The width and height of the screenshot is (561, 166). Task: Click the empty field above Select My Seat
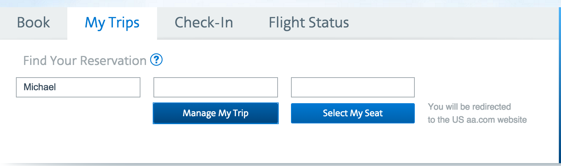click(353, 87)
